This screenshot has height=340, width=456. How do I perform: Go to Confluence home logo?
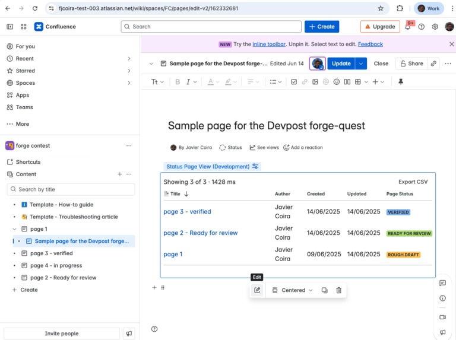point(55,27)
